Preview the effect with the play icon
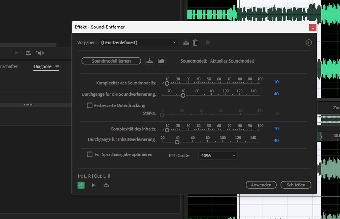This screenshot has width=340, height=219. tap(93, 185)
